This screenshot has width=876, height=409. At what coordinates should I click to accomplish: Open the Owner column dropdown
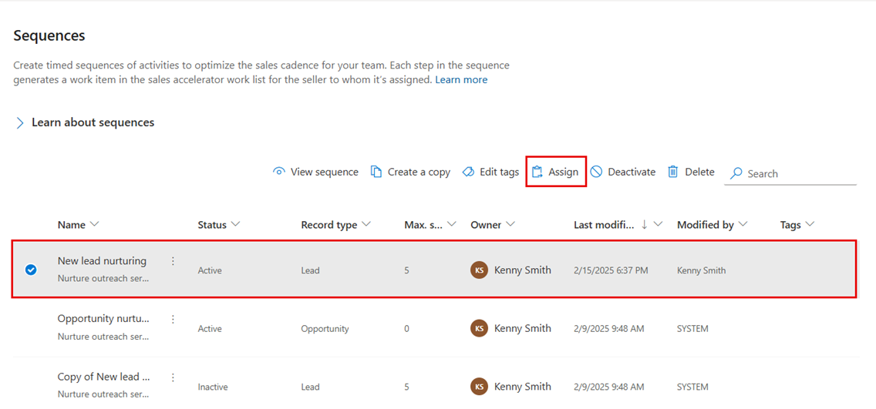pyautogui.click(x=510, y=224)
